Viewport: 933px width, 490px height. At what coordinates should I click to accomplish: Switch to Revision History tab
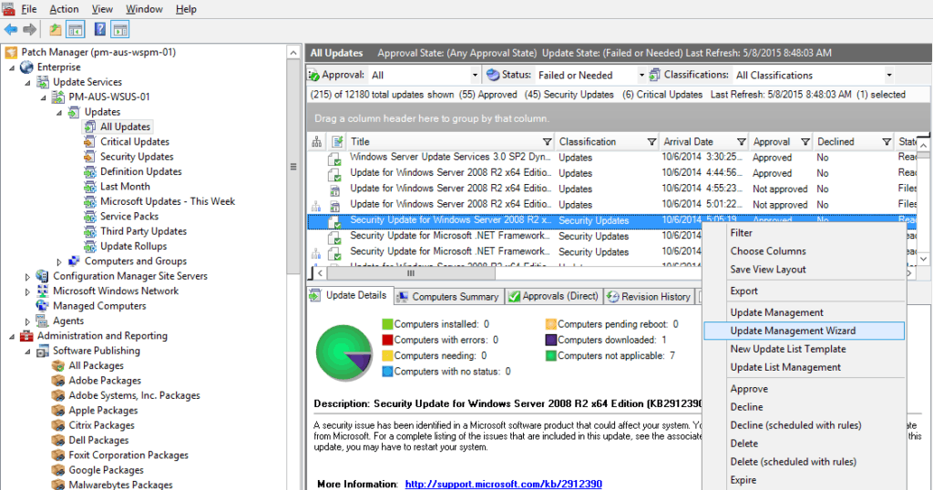tap(649, 296)
